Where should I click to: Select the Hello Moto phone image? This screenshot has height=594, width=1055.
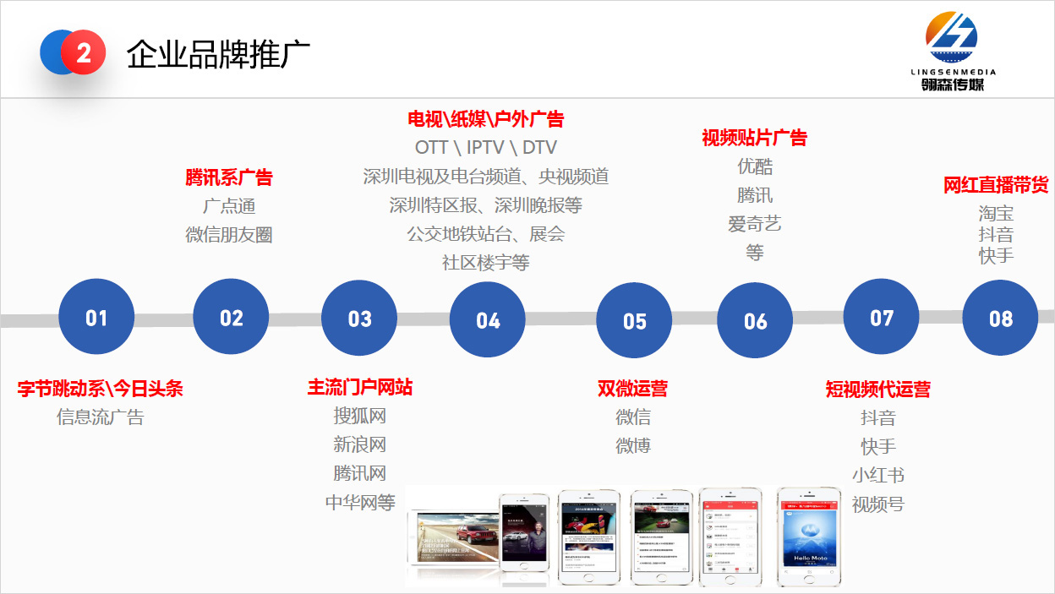point(808,536)
